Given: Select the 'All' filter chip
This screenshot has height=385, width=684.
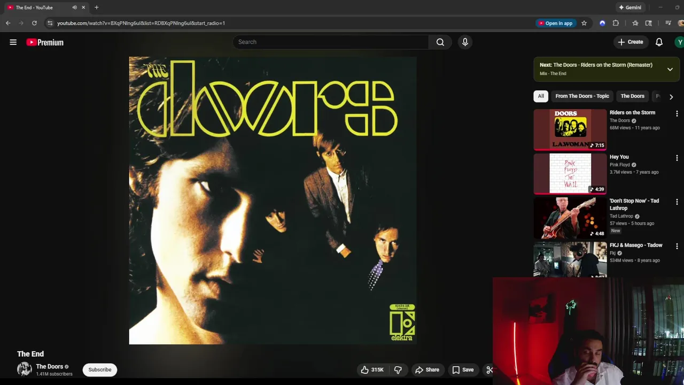Looking at the screenshot, I should point(541,96).
